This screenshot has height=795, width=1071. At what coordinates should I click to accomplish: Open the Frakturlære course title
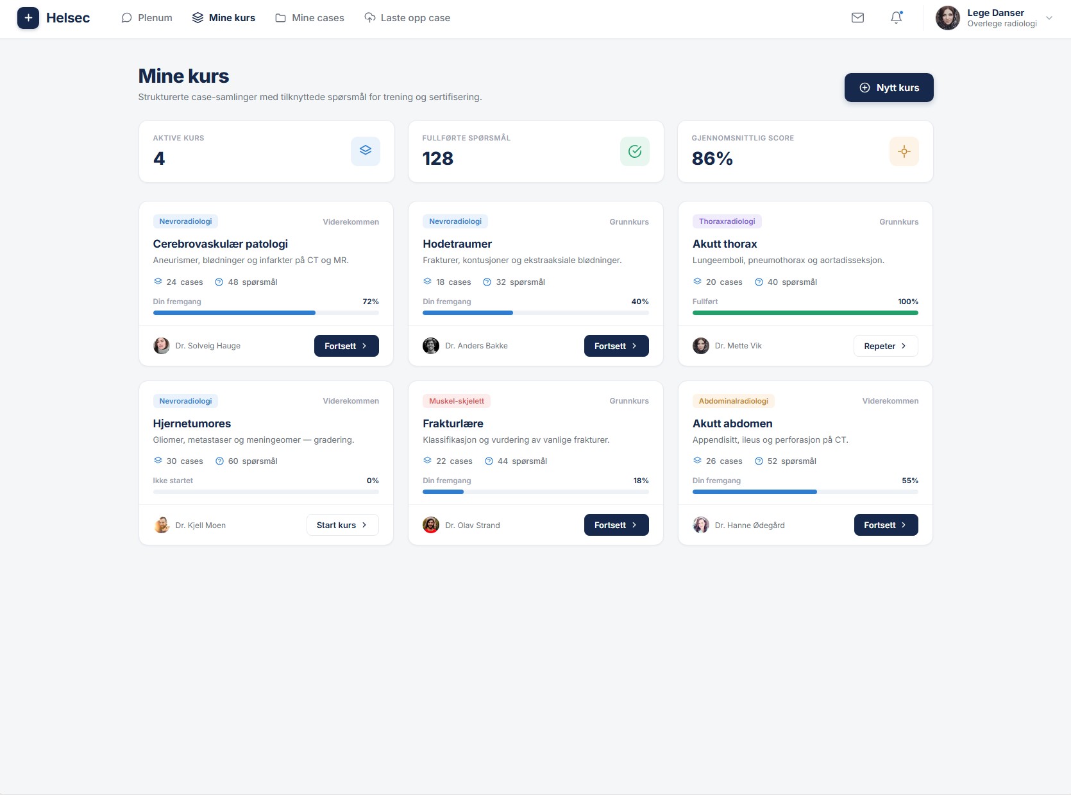point(453,423)
